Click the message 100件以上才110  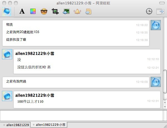(x=30, y=102)
